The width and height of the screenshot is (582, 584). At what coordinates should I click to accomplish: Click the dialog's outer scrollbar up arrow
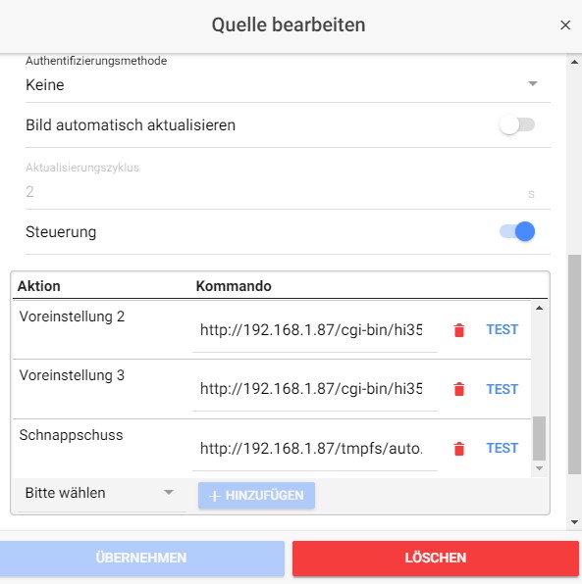pyautogui.click(x=574, y=62)
